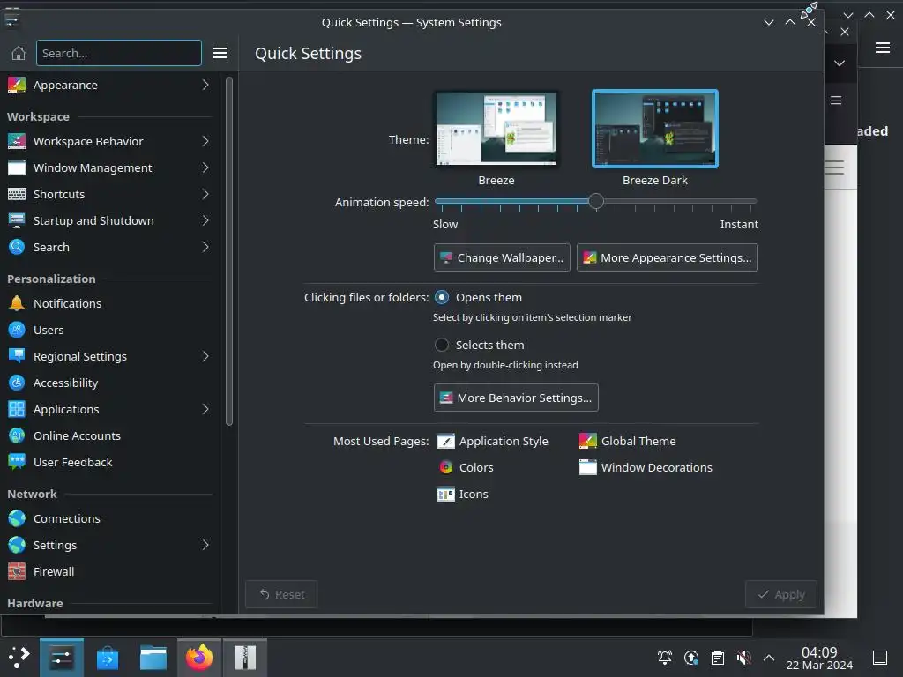Expand the Search category chevron
Screen dimensions: 903x677
click(205, 248)
